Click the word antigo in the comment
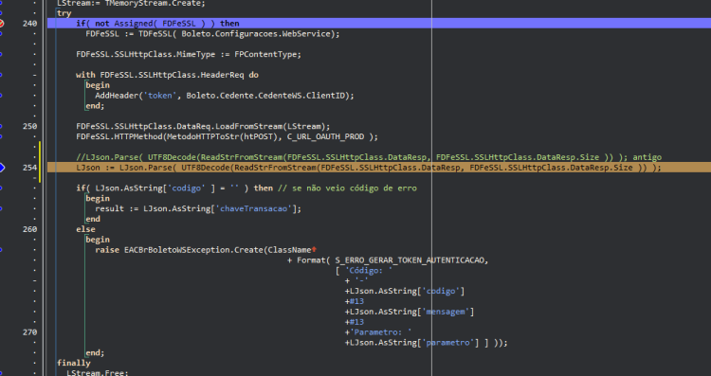The image size is (711, 376). coord(647,157)
